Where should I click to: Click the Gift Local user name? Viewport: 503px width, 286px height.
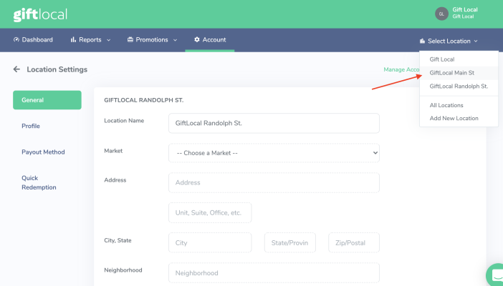(465, 9)
